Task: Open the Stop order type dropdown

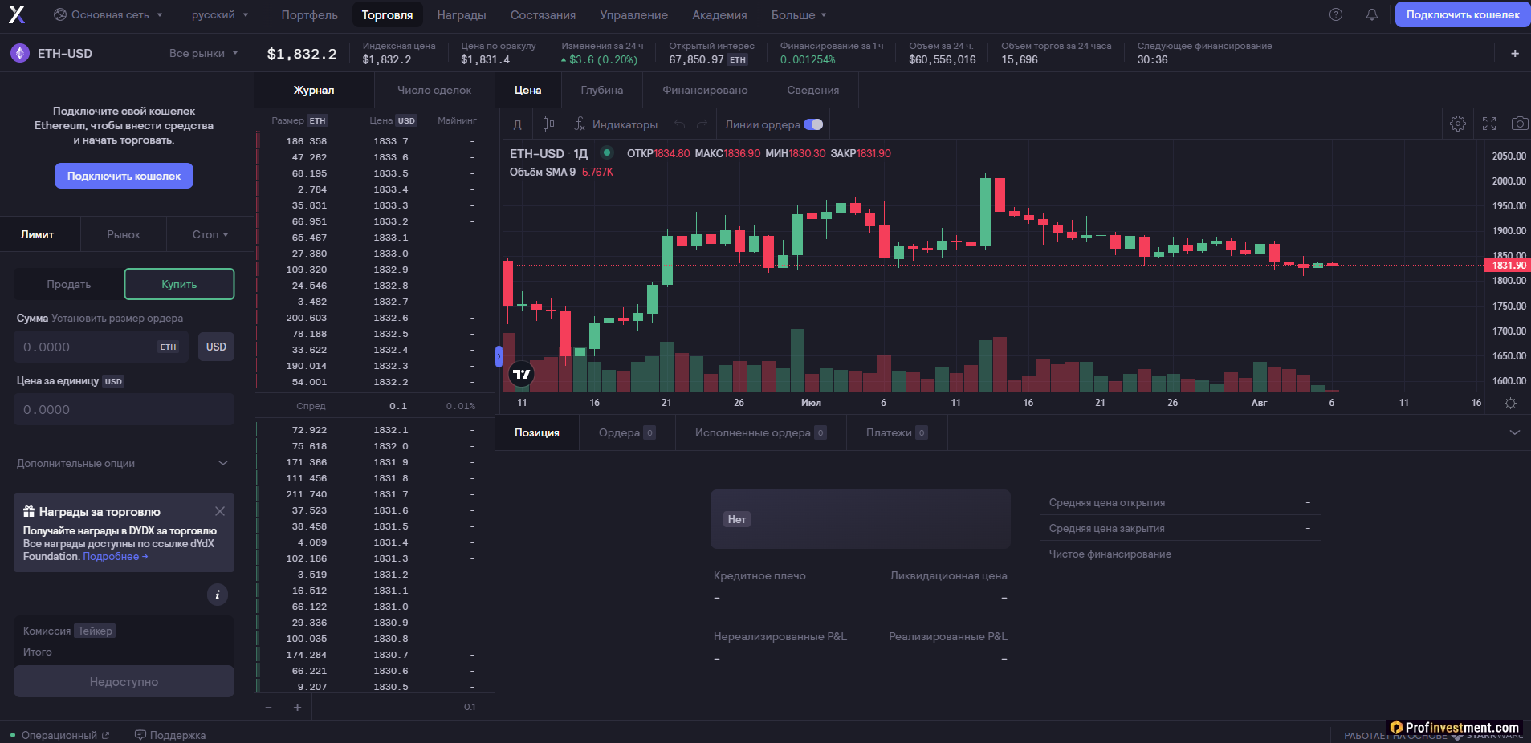Action: 210,234
